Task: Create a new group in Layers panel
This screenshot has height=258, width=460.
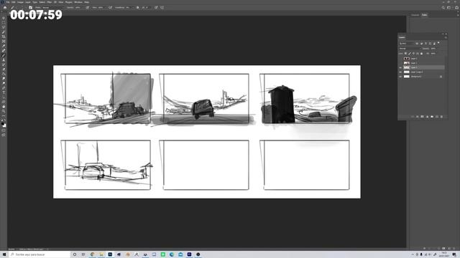Action: click(x=432, y=117)
